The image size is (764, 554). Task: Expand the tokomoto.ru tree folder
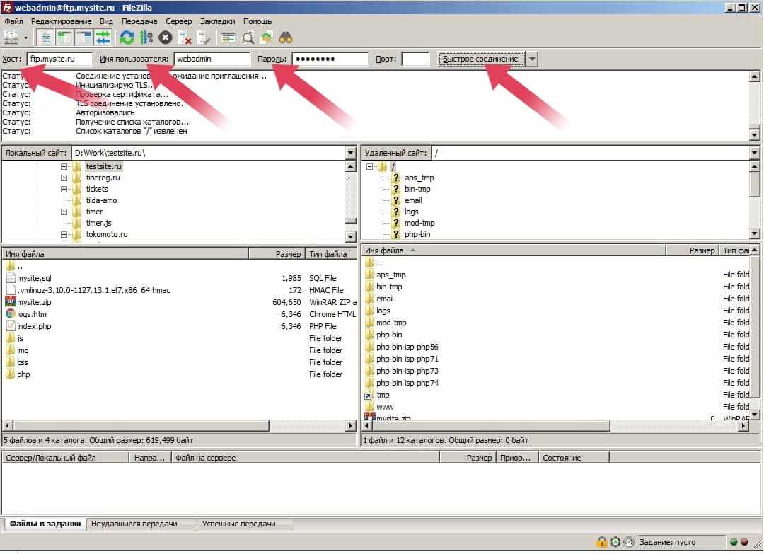[64, 234]
